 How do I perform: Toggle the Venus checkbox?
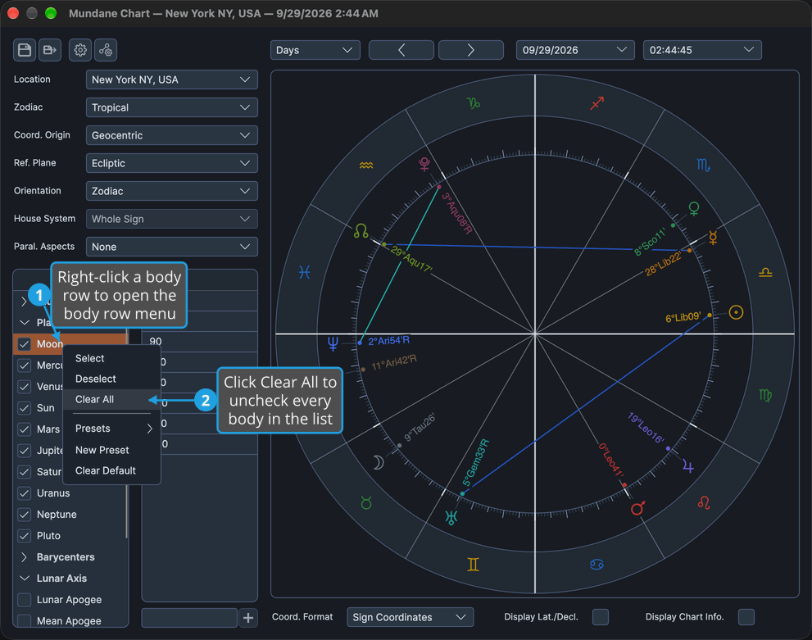pyautogui.click(x=25, y=386)
